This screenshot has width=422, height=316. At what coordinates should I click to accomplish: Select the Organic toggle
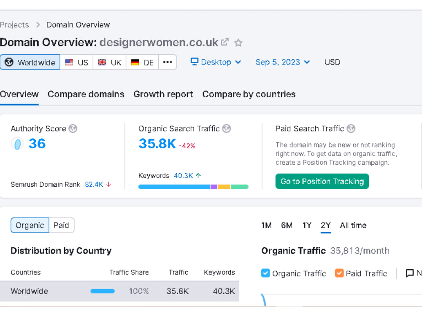[x=30, y=225]
